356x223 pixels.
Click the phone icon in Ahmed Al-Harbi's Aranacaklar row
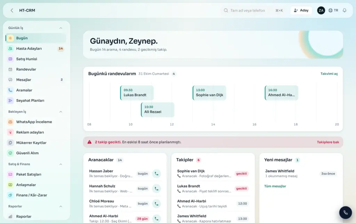(156, 219)
